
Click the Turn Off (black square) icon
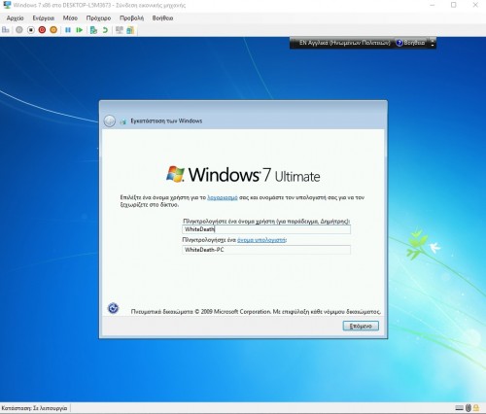coord(31,30)
